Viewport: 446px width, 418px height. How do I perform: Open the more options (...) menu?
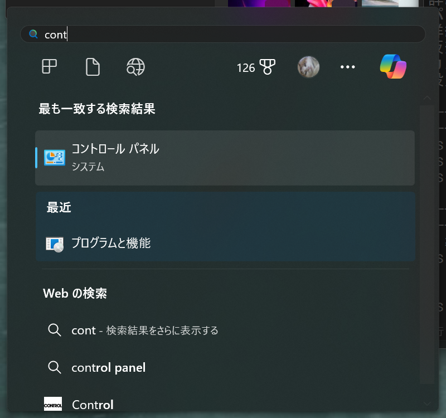coord(347,67)
